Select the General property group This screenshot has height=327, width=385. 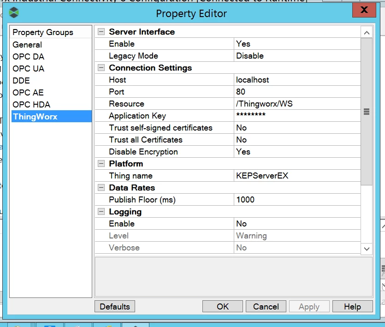tap(27, 45)
